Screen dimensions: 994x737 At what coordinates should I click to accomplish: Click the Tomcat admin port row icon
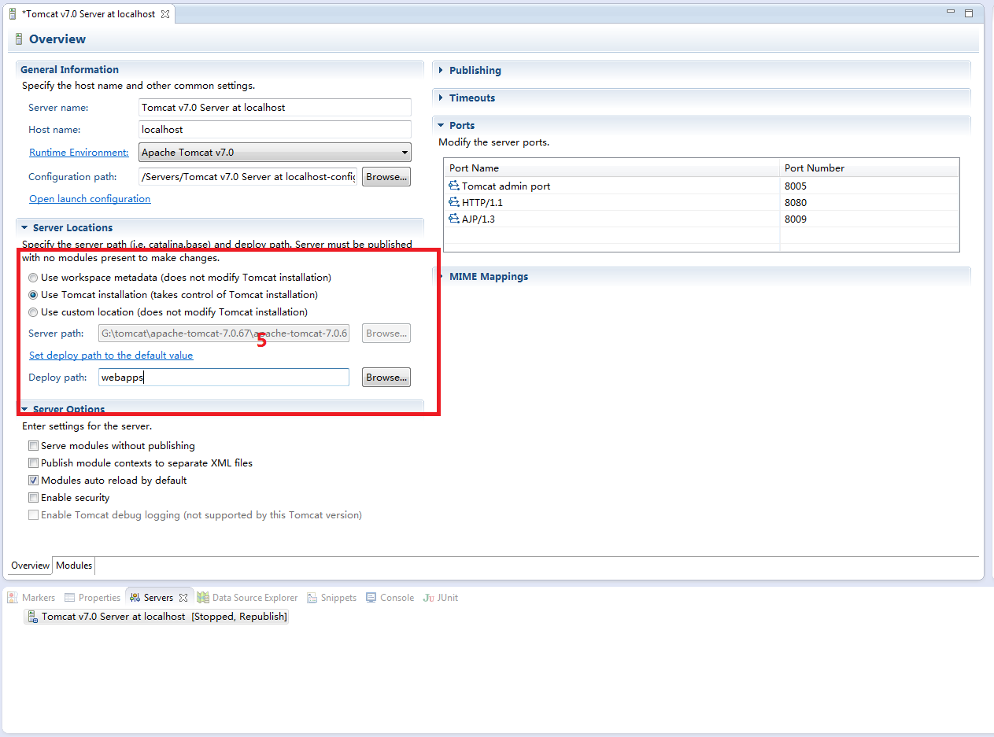pos(453,186)
